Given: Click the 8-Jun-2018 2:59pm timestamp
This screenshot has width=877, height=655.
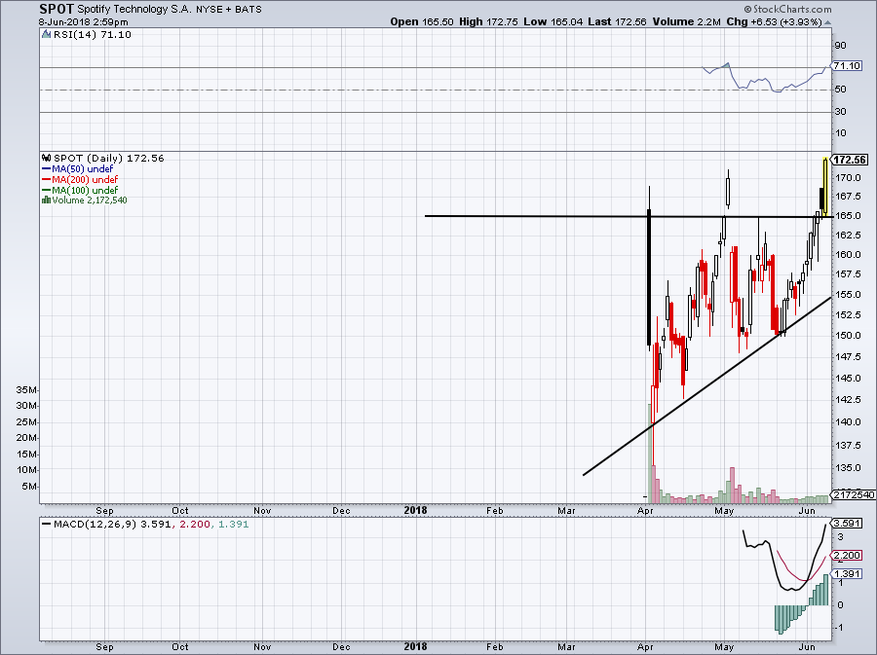Looking at the screenshot, I should click(x=84, y=22).
